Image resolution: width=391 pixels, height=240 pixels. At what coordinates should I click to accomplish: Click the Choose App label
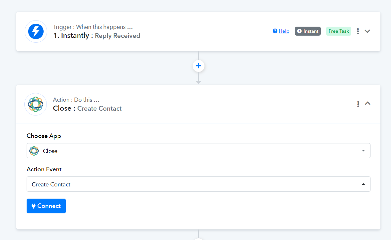[x=44, y=136]
